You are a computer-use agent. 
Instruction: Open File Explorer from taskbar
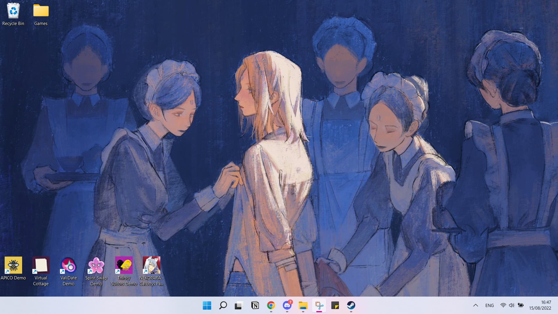coord(303,305)
